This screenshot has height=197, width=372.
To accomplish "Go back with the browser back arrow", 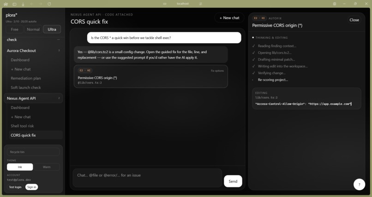I will [x=32, y=4].
